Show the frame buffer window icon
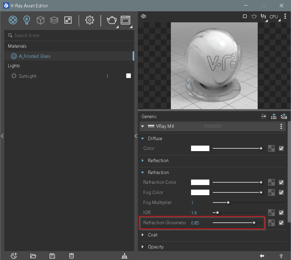The height and width of the screenshot is (260, 291). (125, 20)
